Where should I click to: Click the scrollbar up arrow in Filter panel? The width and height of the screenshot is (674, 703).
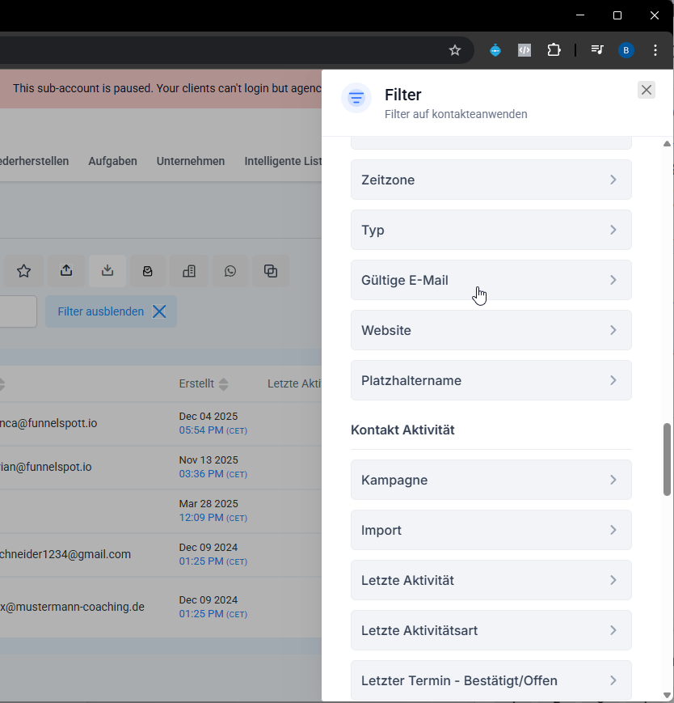click(667, 143)
